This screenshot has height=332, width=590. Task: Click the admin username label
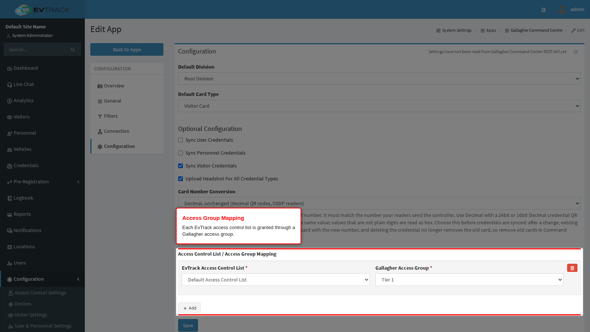pos(577,10)
